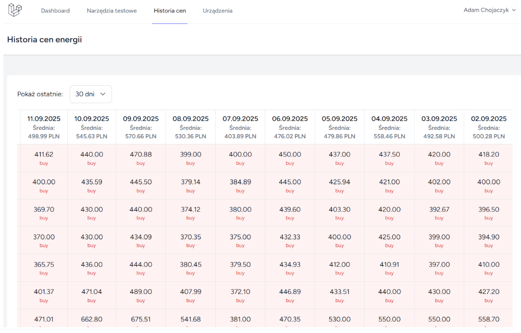Viewport: 521px width, 333px height.
Task: Click the 427.20 price cell
Action: pyautogui.click(x=489, y=295)
